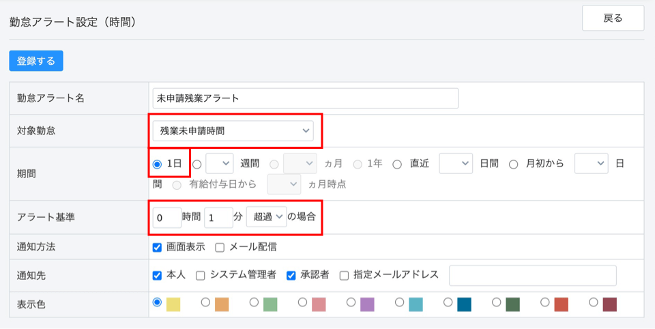Open the 月初から days dropdown
The height and width of the screenshot is (329, 655).
click(591, 164)
